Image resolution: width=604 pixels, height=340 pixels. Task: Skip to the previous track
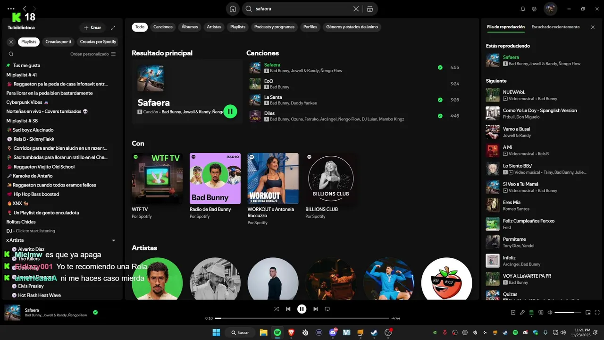point(288,309)
